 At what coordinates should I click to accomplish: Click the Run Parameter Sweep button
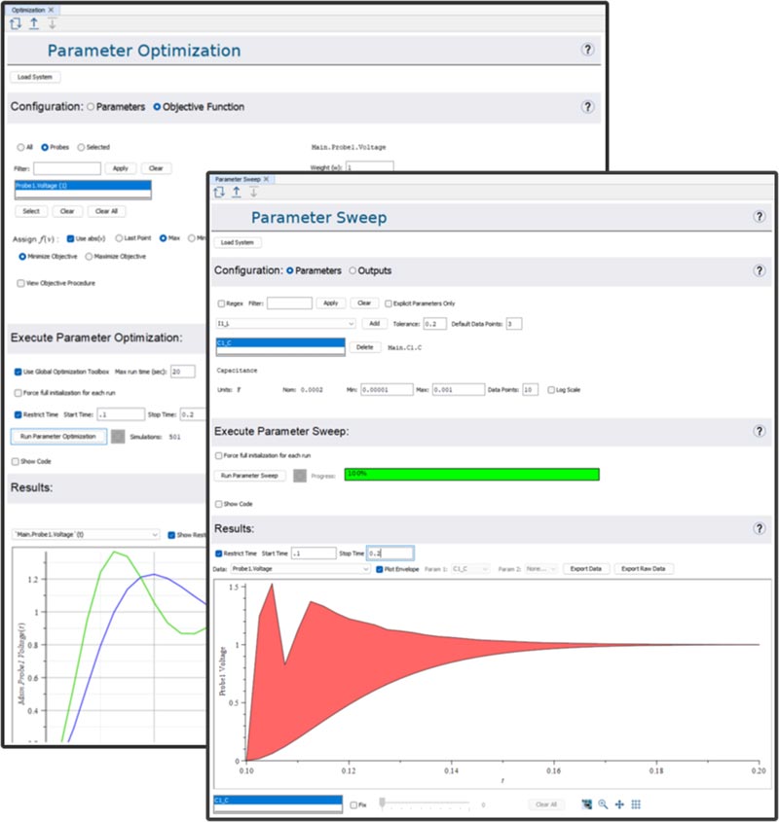[x=250, y=475]
